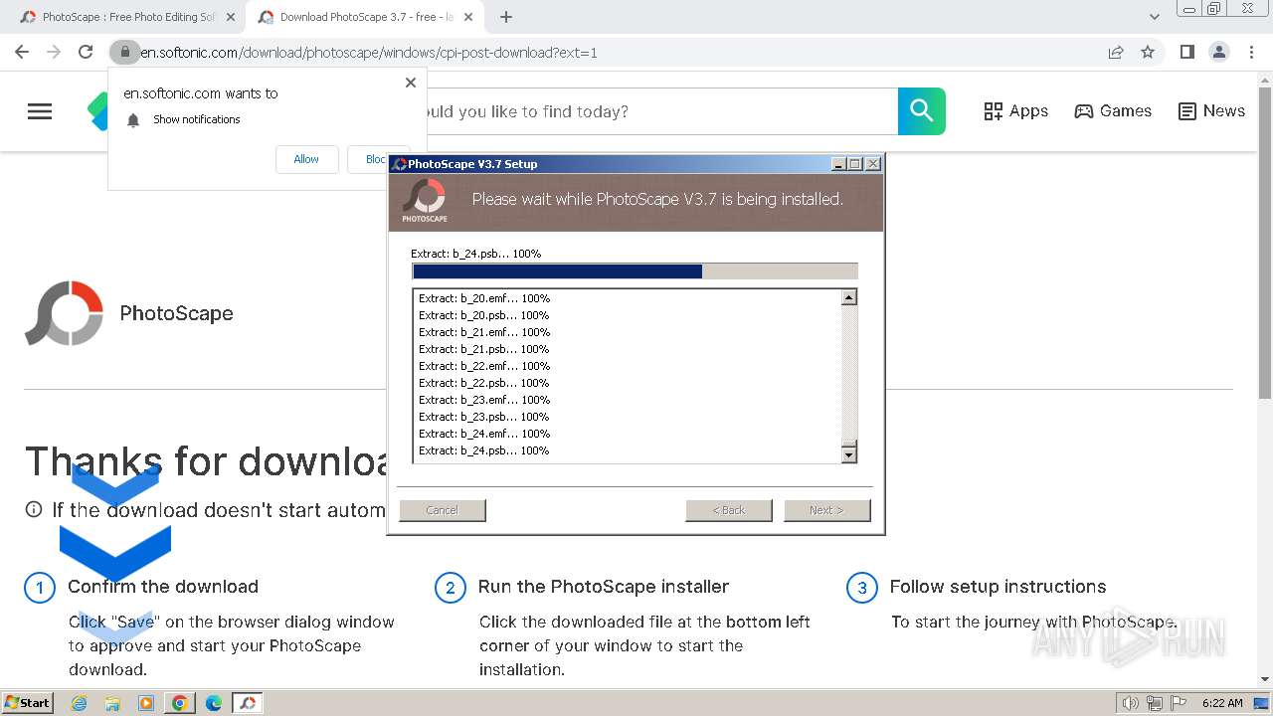Screen dimensions: 1273x716
Task: Toggle the browser side panel icon
Action: tap(1186, 53)
